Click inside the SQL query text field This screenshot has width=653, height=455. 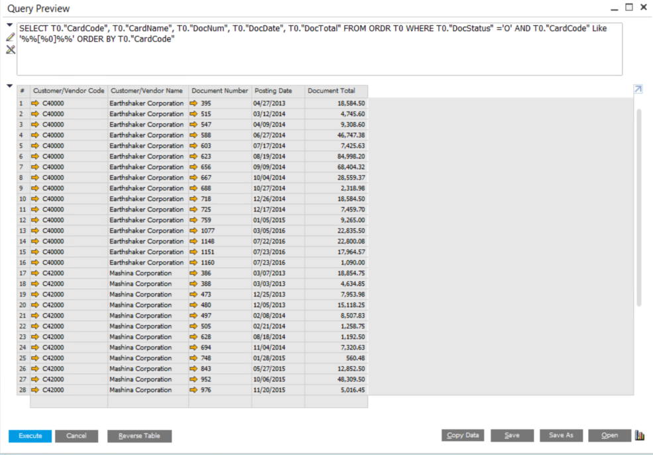[x=320, y=49]
